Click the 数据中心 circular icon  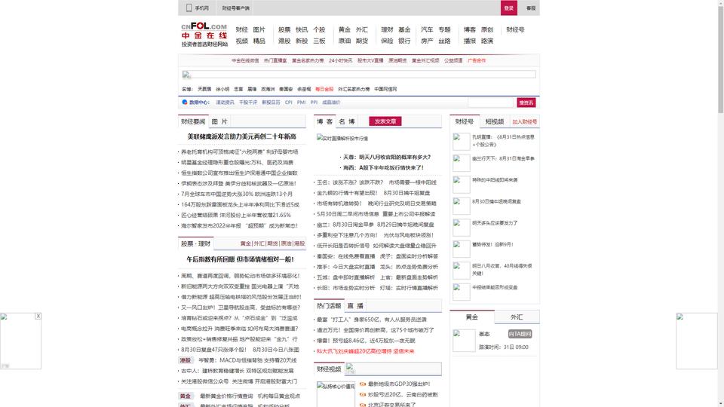tap(185, 102)
